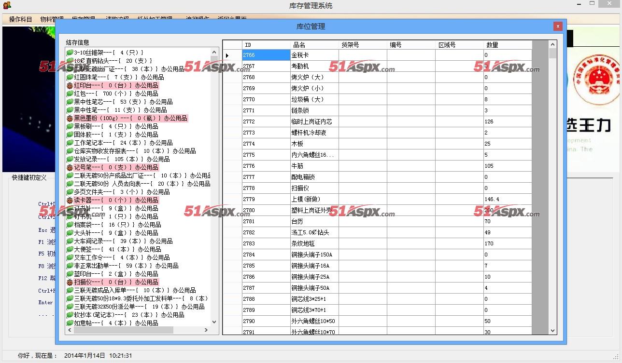Image resolution: width=622 pixels, height=363 pixels.
Task: Click the ladybug icon beside 读卡器
Action: pos(70,200)
